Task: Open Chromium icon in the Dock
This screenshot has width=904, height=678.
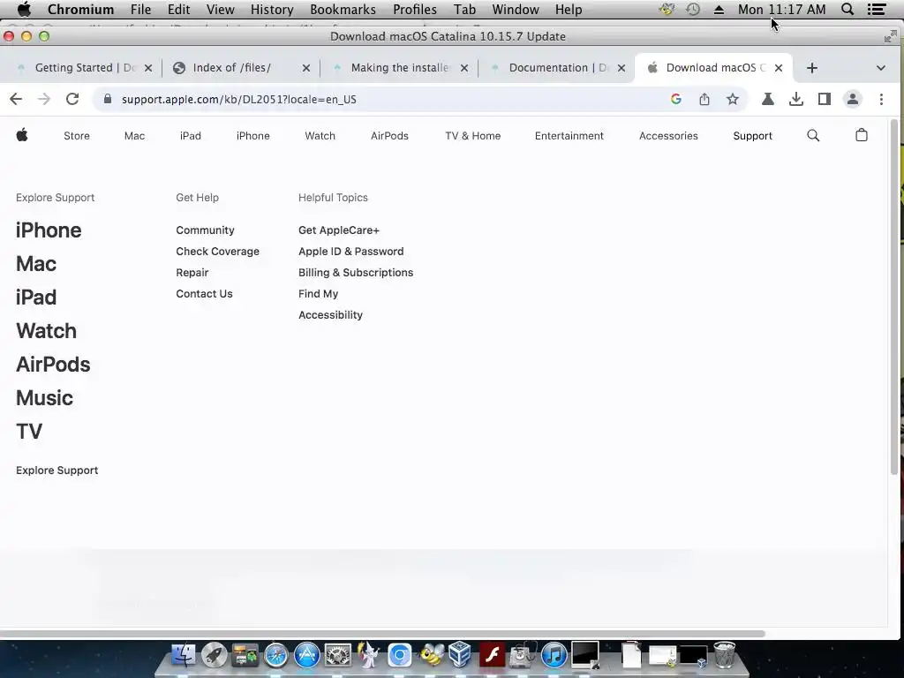Action: (400, 656)
